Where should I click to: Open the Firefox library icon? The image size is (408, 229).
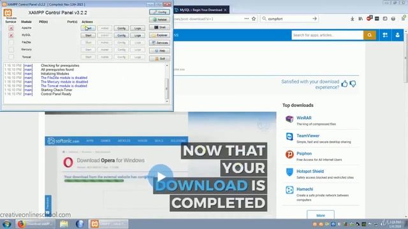pyautogui.click(x=360, y=18)
